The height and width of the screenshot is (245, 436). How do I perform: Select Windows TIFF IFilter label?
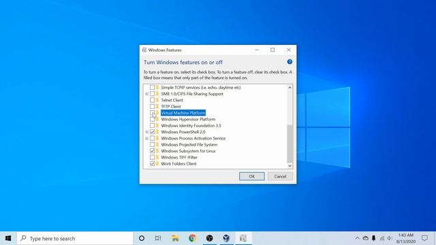(179, 157)
